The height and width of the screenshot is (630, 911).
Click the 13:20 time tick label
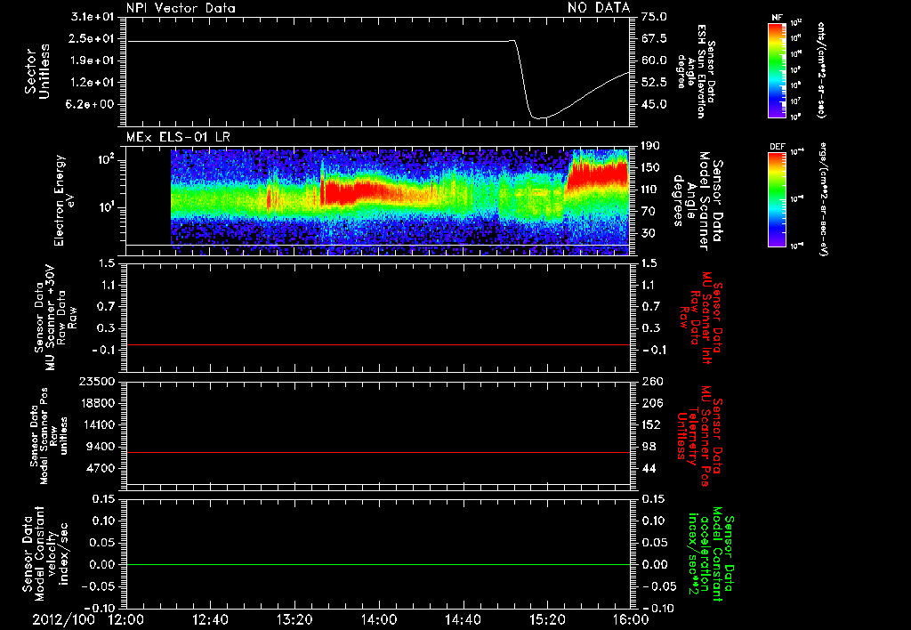294,619
